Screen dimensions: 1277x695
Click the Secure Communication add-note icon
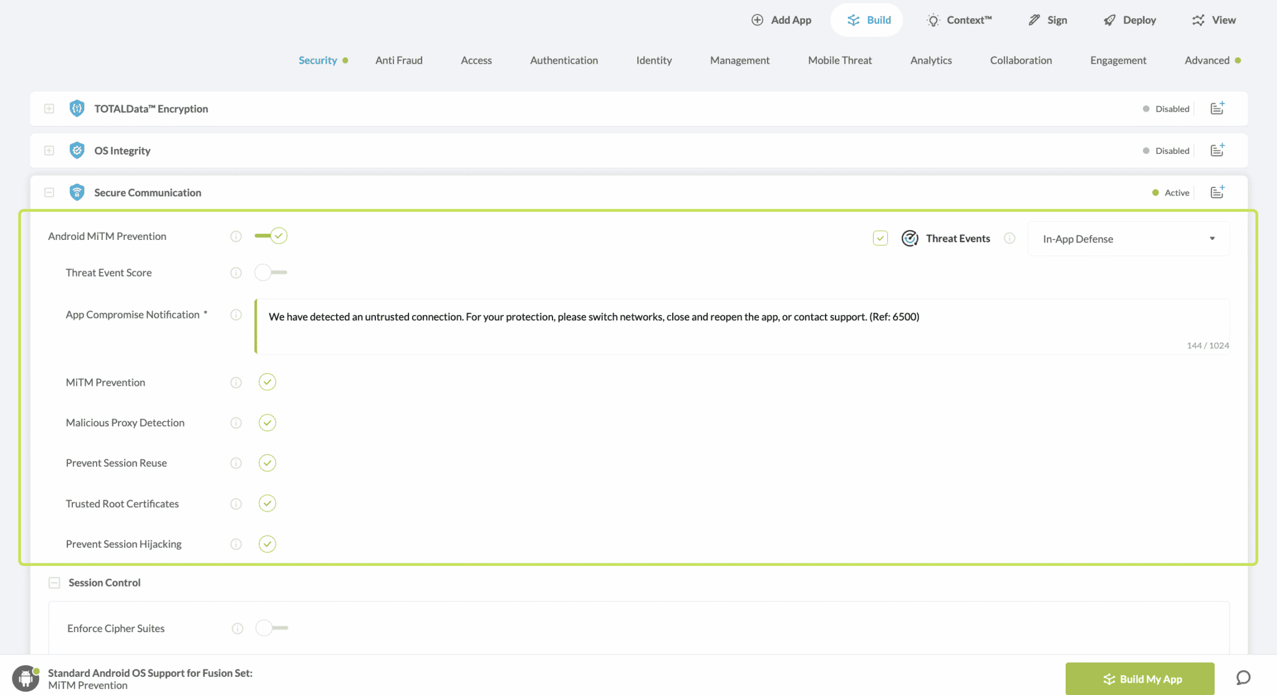pos(1217,192)
